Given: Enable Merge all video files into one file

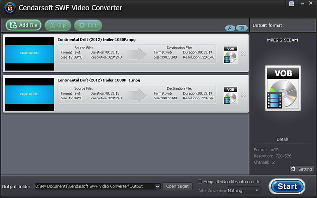Looking at the screenshot, I should (x=200, y=182).
